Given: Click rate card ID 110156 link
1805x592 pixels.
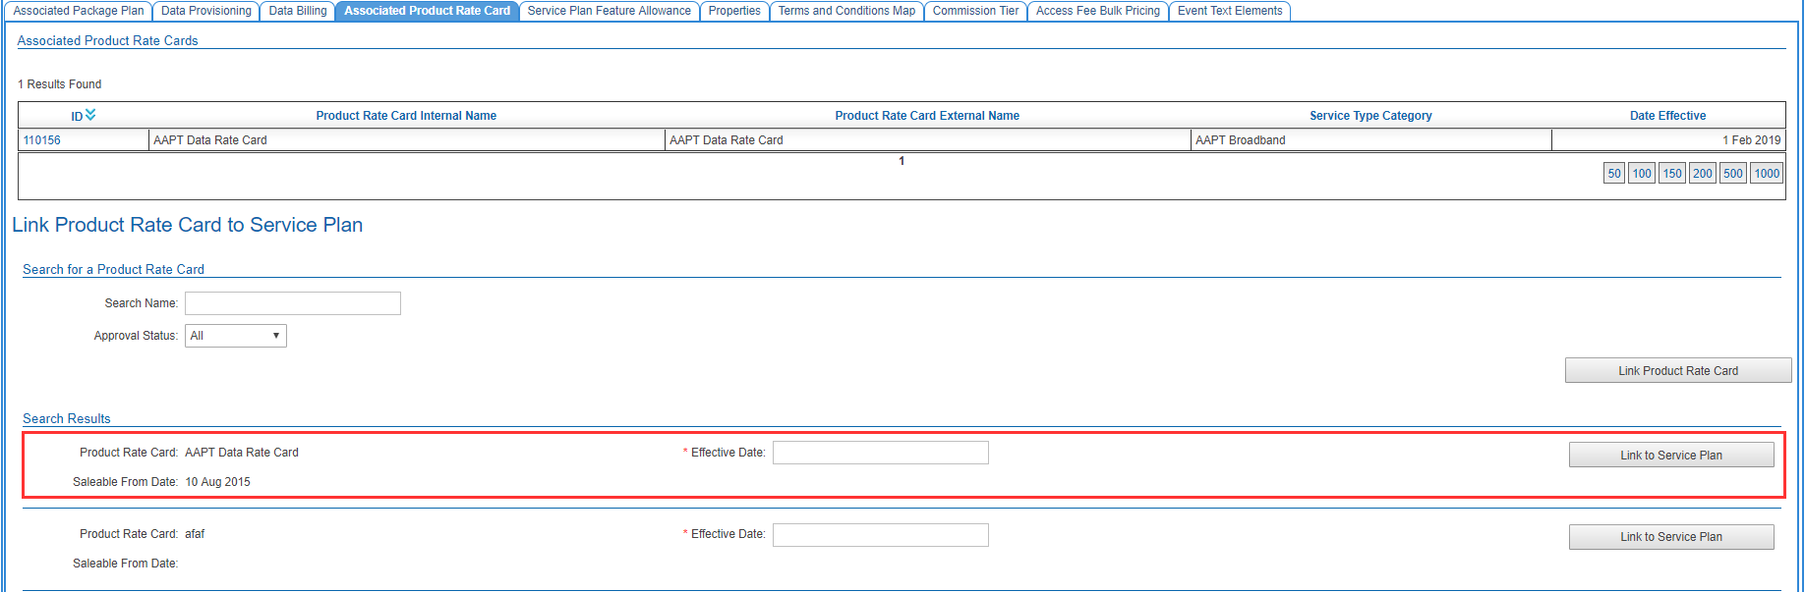Looking at the screenshot, I should pos(42,140).
